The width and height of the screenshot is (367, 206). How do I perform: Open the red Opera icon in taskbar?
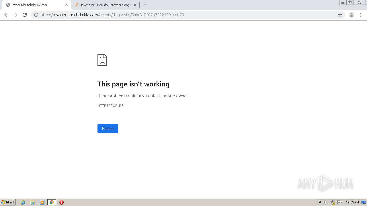tap(61, 202)
